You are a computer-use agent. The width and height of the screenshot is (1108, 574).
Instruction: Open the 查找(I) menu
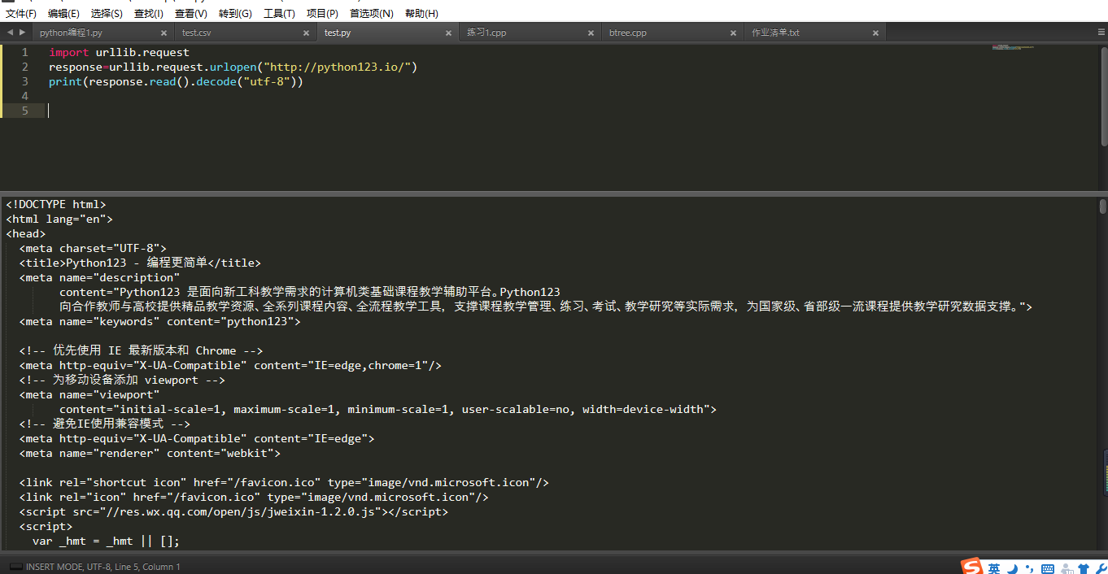[x=149, y=14]
